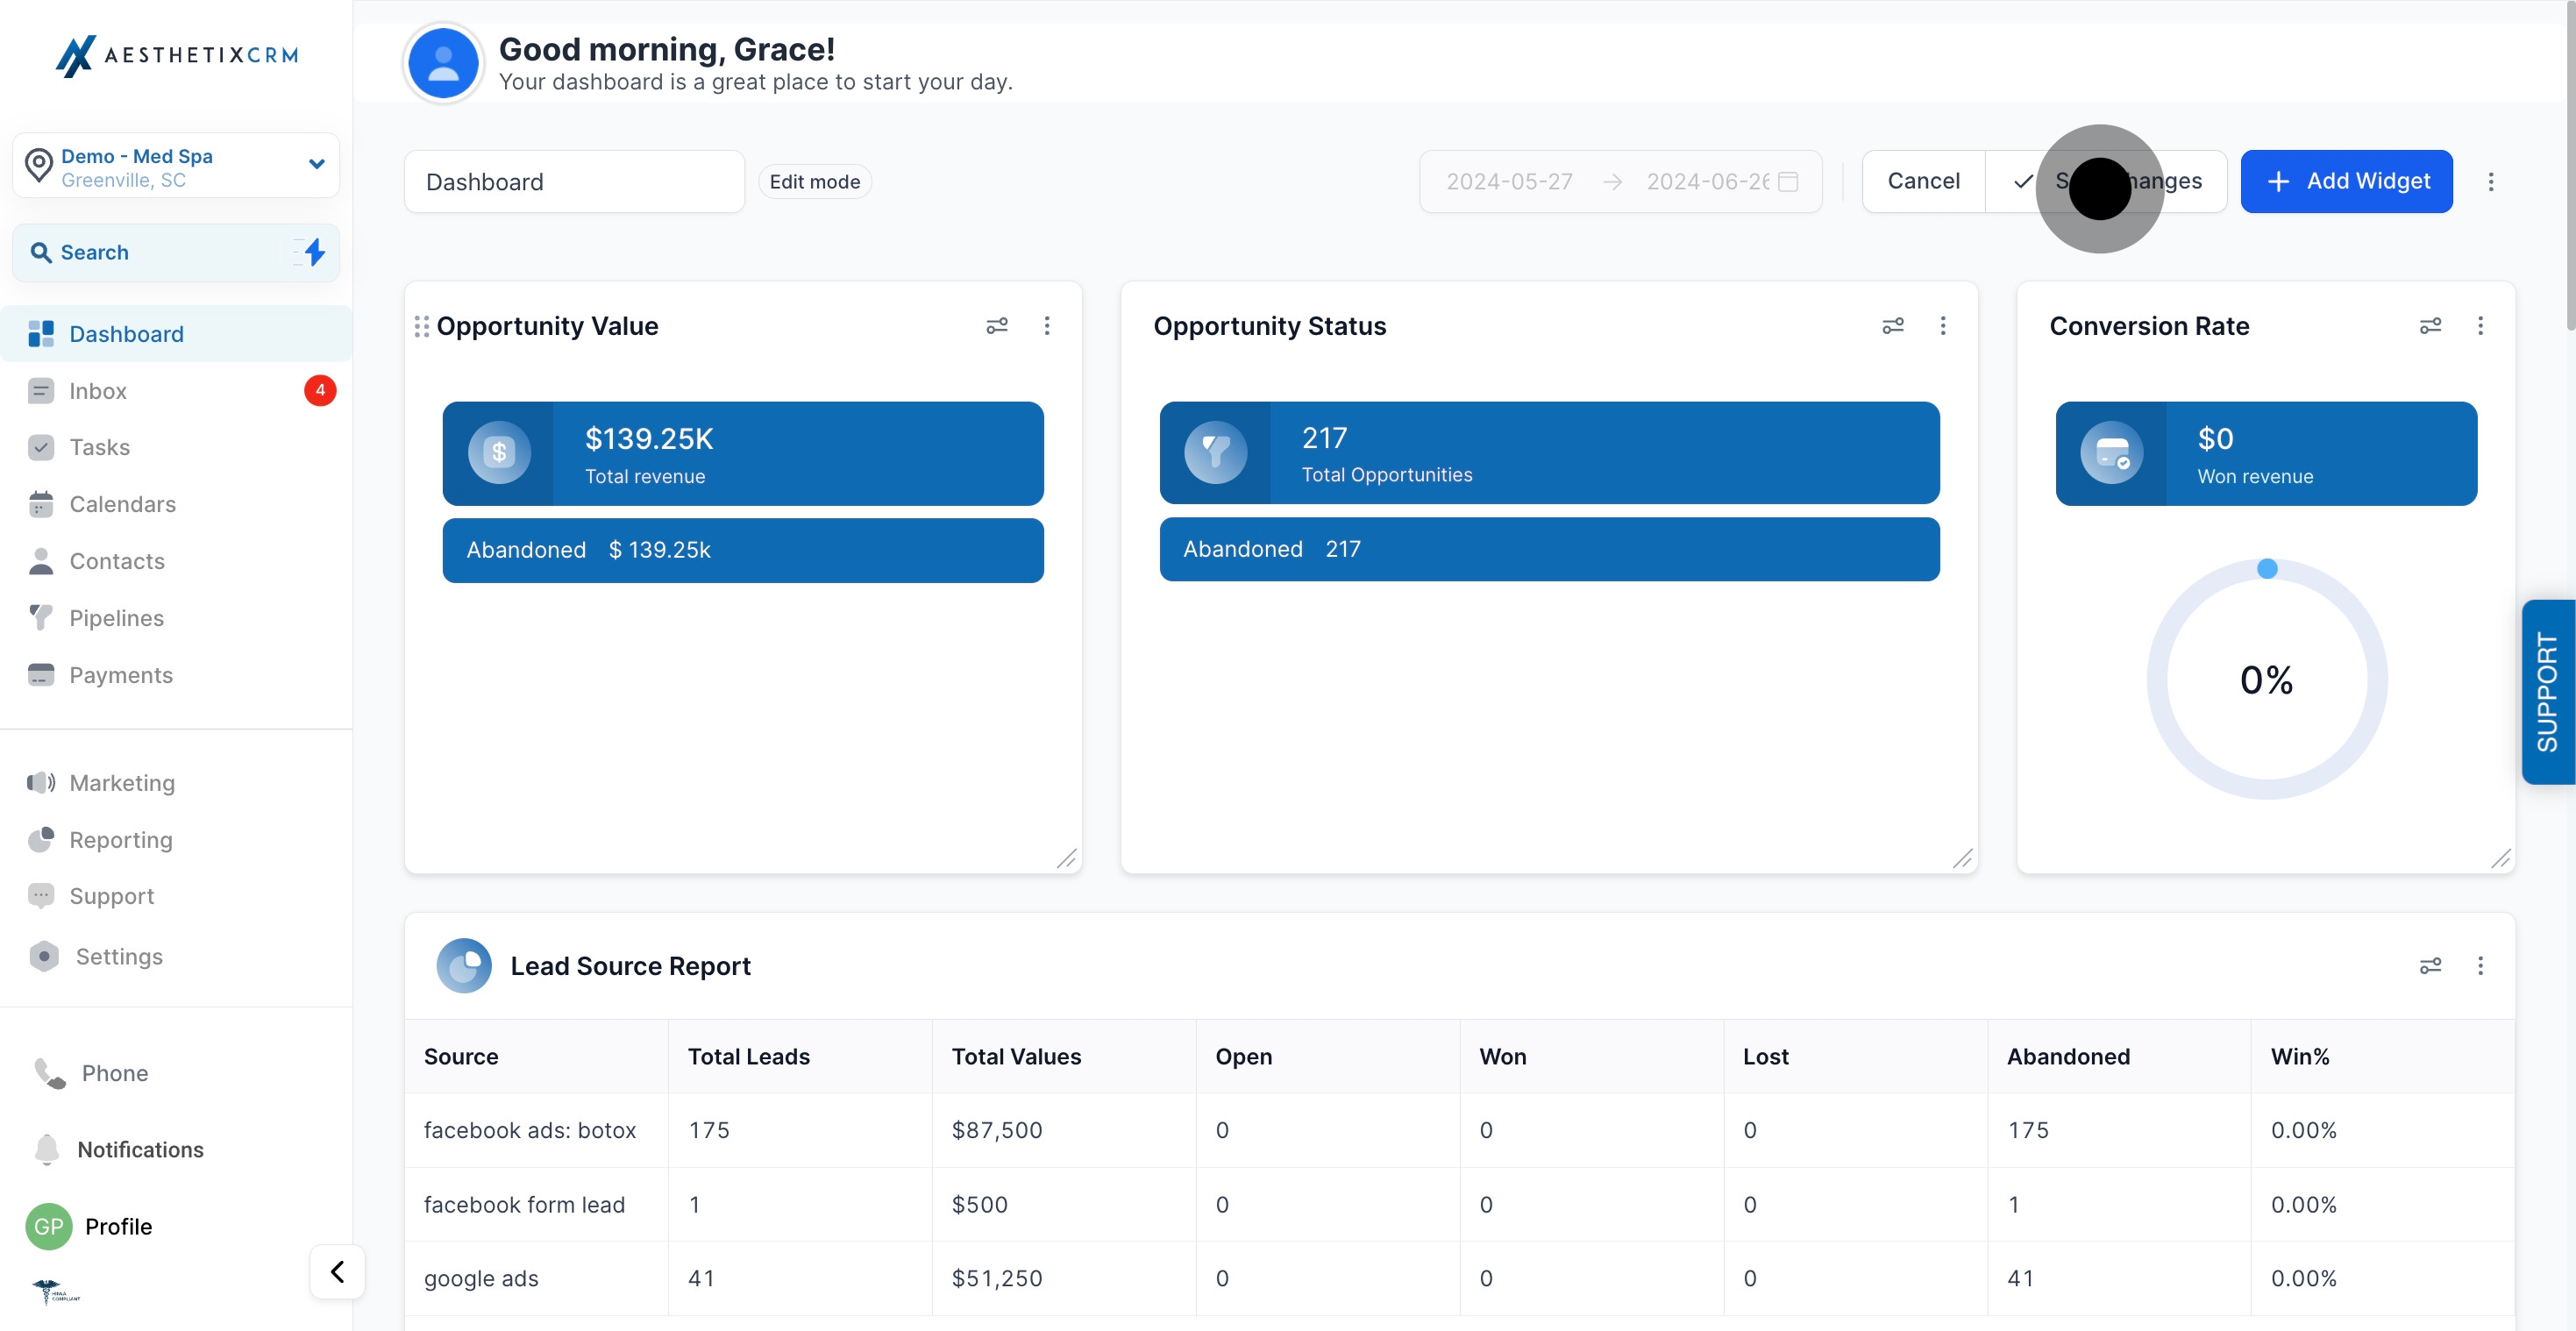The height and width of the screenshot is (1331, 2576).
Task: Click the Dashboard name input field
Action: click(x=574, y=182)
